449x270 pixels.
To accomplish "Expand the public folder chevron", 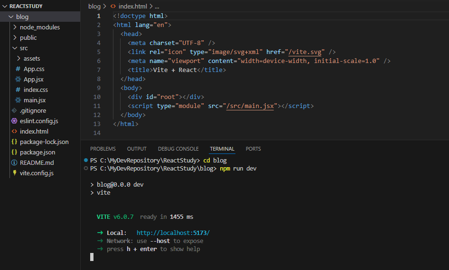I will tap(15, 37).
